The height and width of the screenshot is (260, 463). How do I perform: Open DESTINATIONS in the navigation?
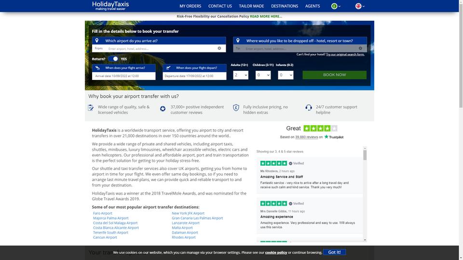click(x=285, y=6)
